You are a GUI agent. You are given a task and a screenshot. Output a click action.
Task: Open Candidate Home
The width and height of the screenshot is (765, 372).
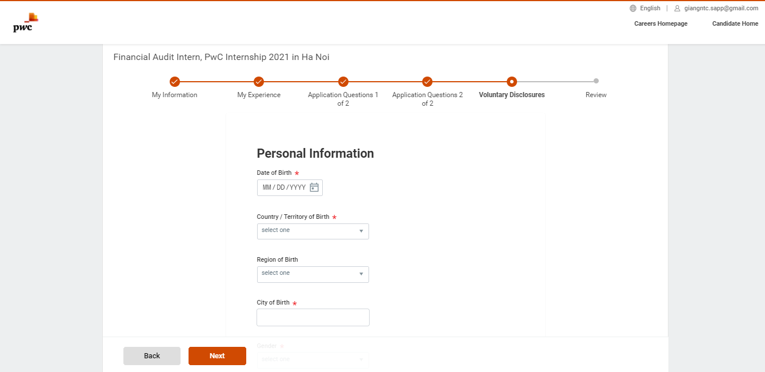735,23
